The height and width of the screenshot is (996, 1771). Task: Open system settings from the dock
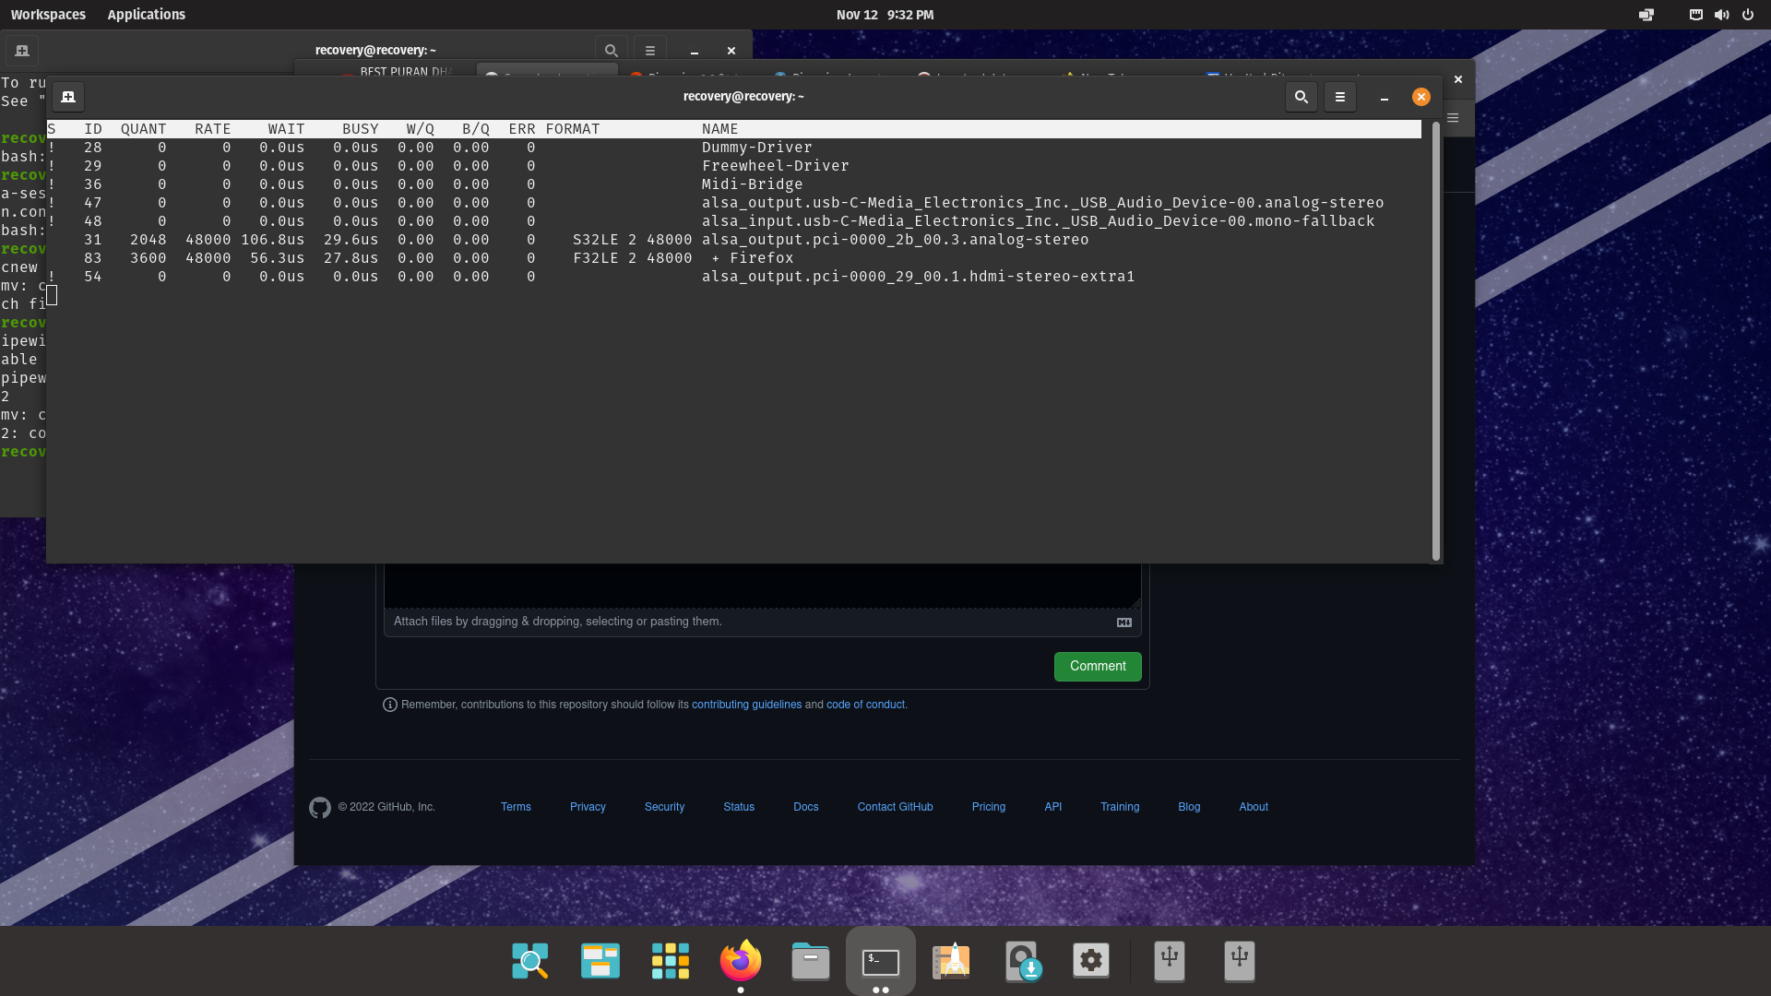pyautogui.click(x=1090, y=960)
